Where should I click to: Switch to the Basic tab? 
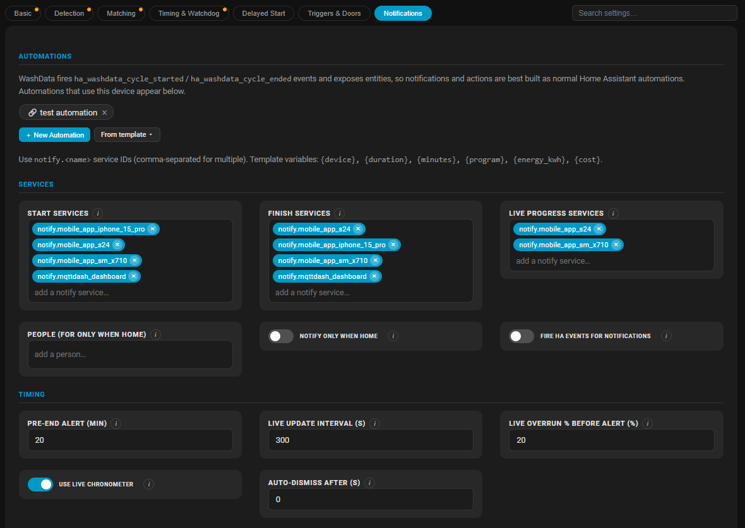[23, 13]
